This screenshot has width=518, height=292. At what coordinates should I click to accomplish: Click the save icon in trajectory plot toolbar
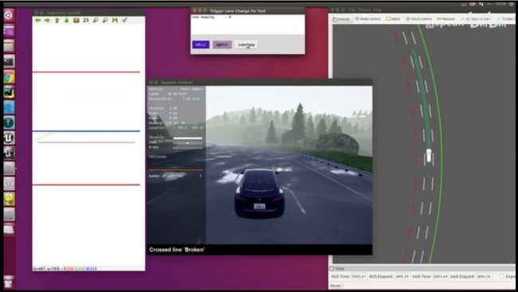(x=115, y=21)
